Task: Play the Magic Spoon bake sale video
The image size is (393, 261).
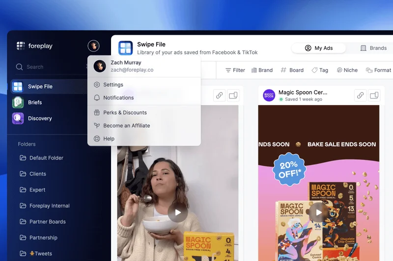Action: coord(318,212)
